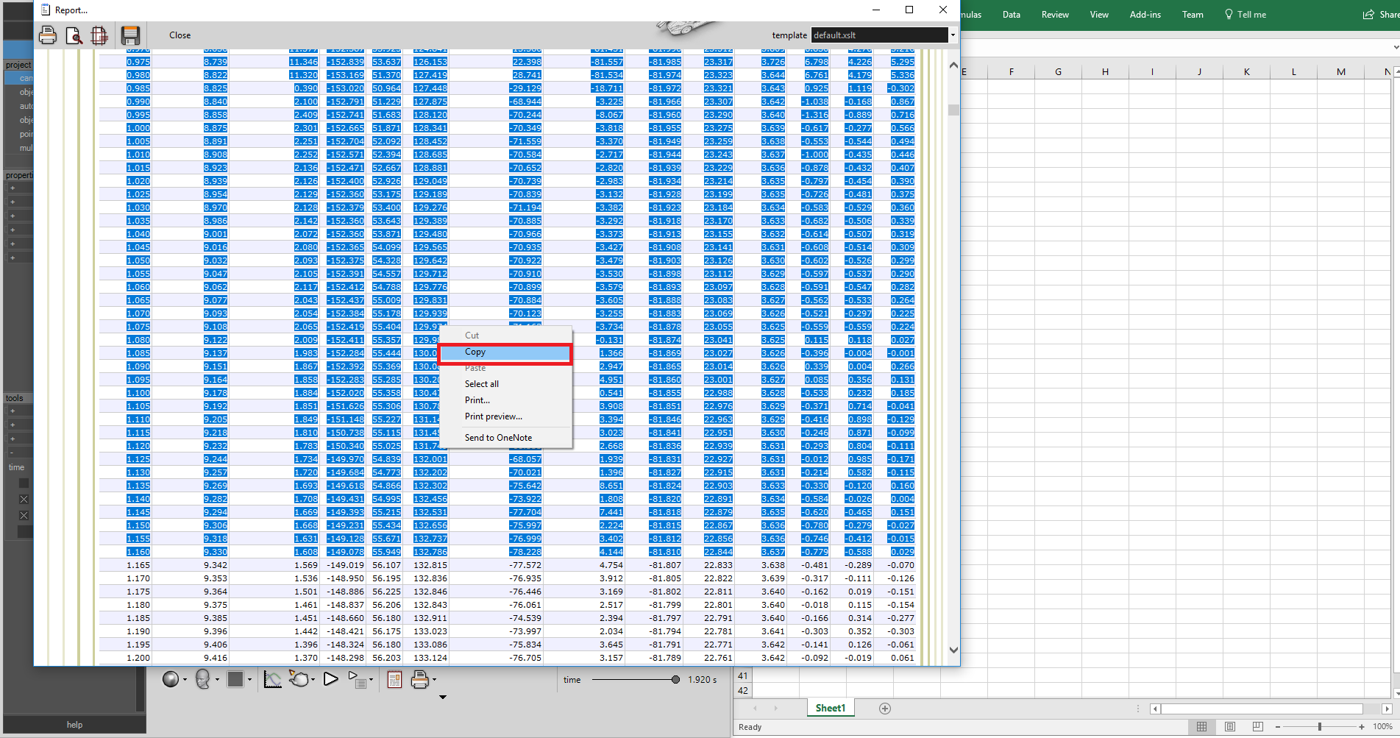Click the head model icon in bottom toolbar
Screen dimensions: 1400x738
click(x=203, y=679)
